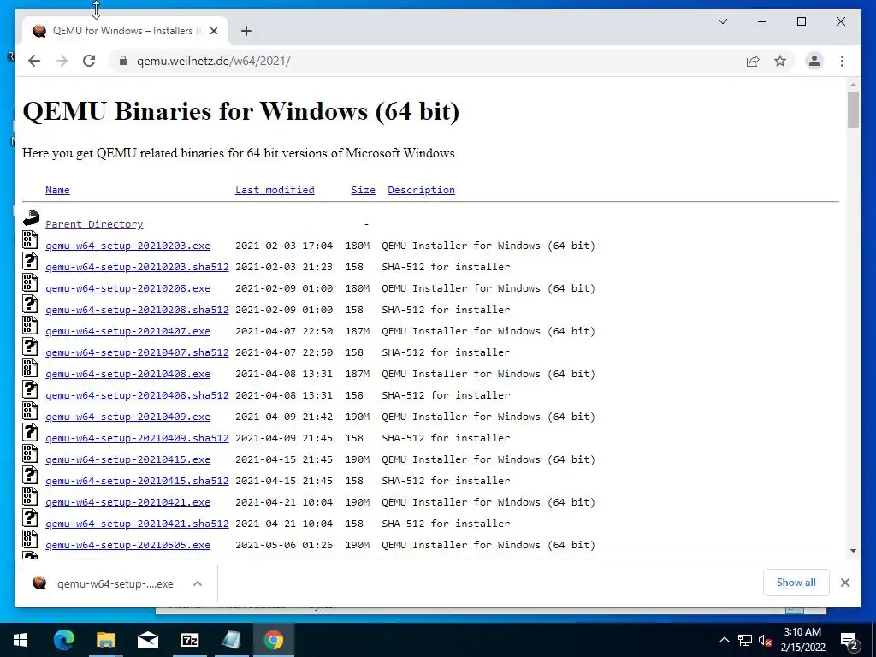Open 7-Zip from taskbar
876x657 pixels.
[189, 640]
